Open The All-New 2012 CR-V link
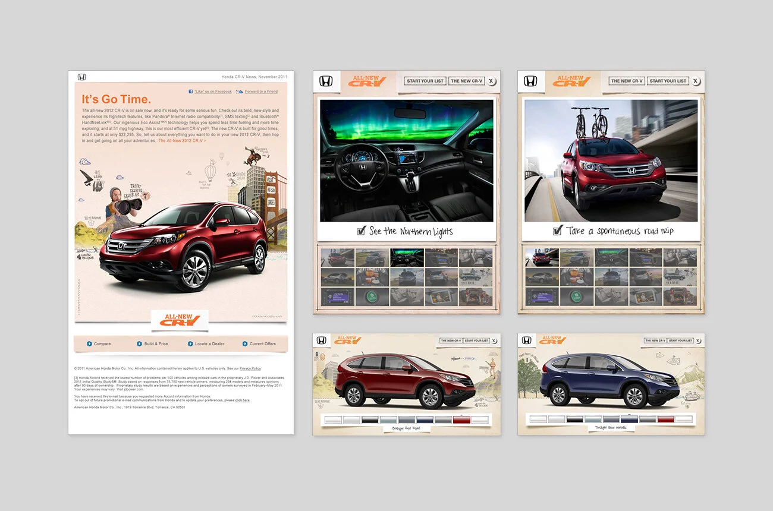 182,141
